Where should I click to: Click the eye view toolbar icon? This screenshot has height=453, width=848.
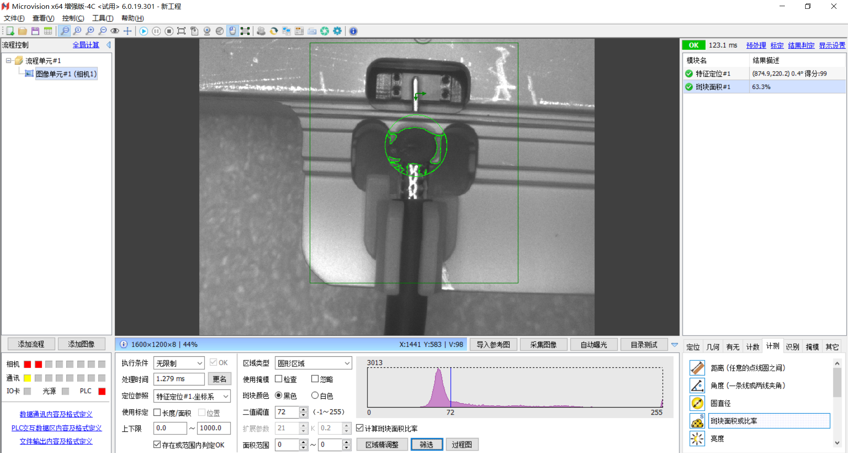[x=115, y=31]
